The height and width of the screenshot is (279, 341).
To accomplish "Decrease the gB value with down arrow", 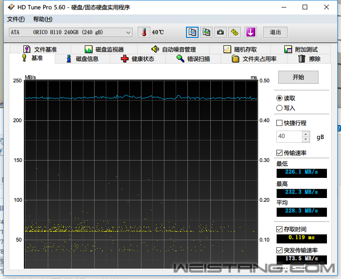I will point(306,139).
